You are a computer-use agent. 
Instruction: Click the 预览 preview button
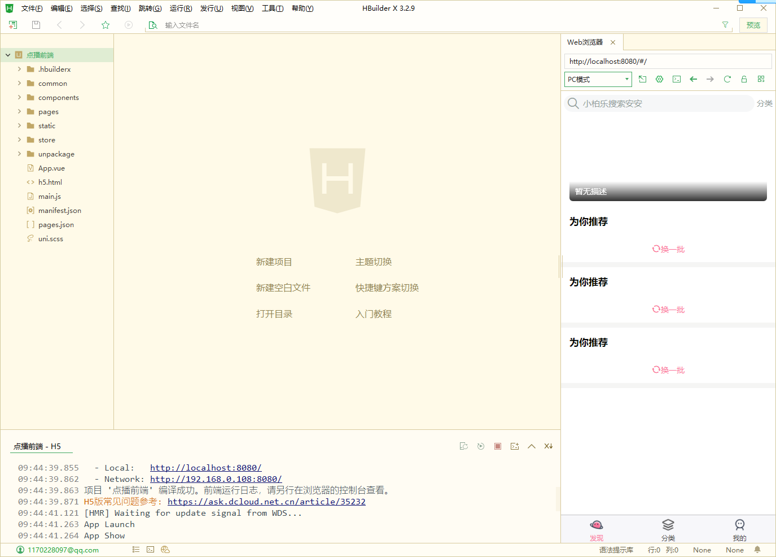753,25
